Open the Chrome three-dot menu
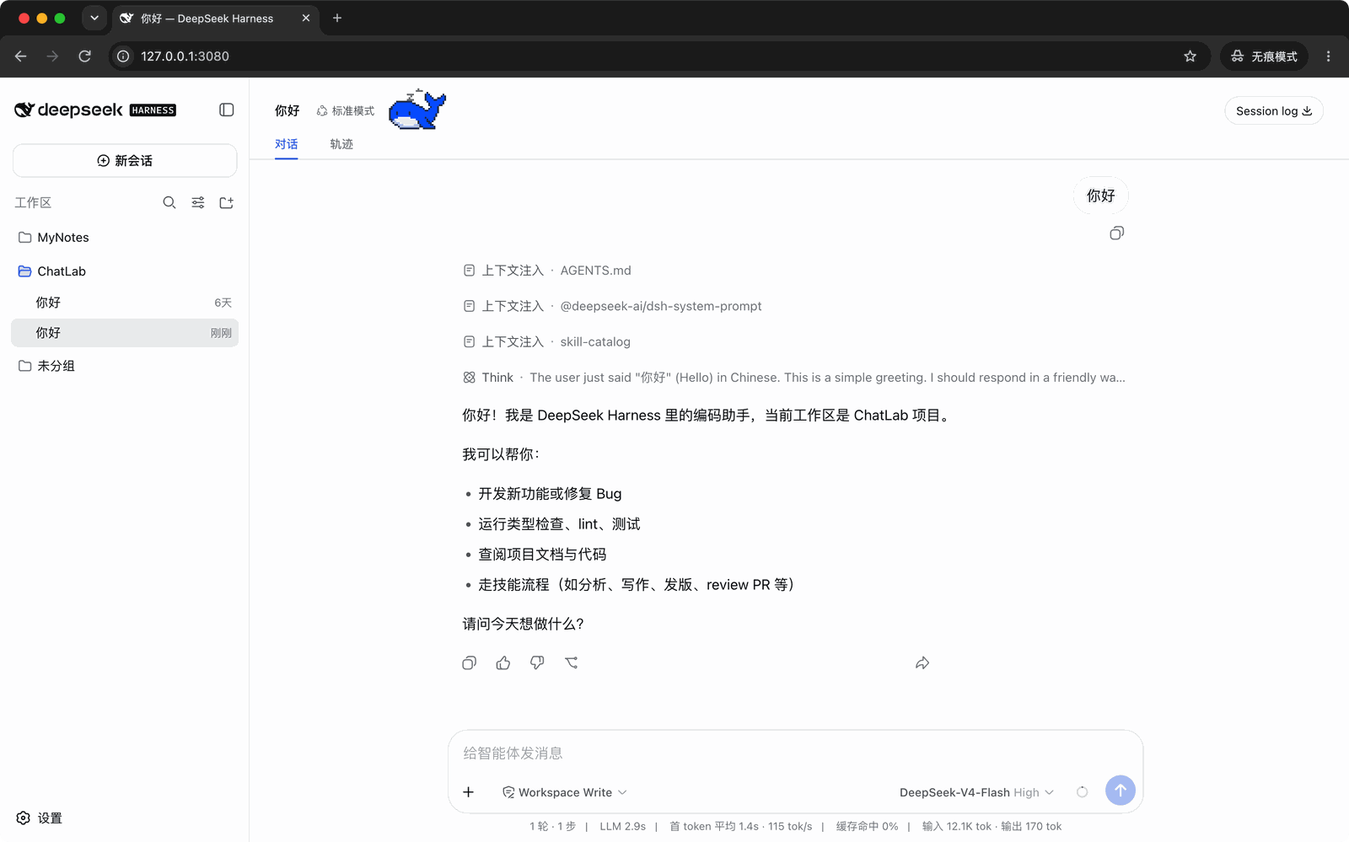1349x842 pixels. coord(1329,56)
